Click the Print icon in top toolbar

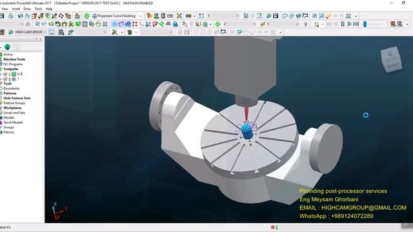click(11, 16)
